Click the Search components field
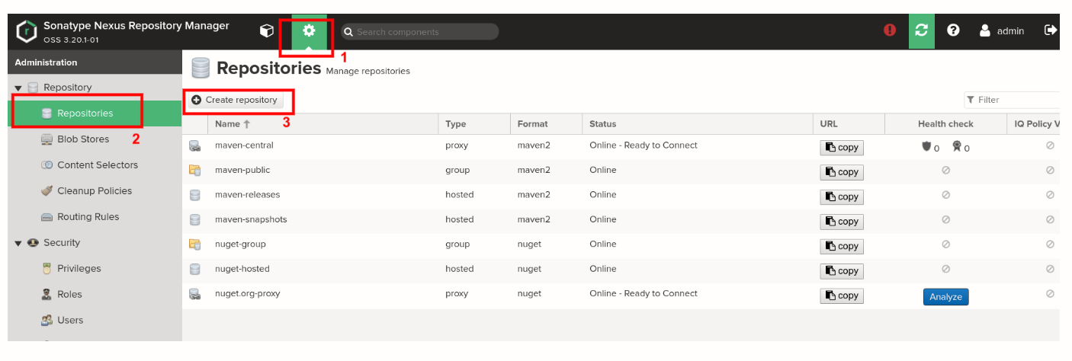Viewport: 1072px width, 361px height. 423,32
